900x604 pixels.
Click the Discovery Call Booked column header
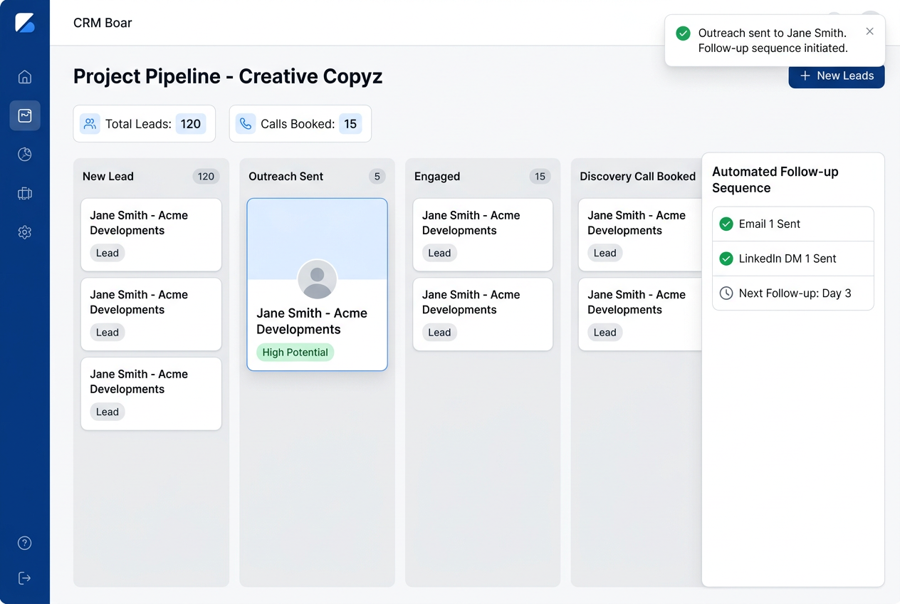point(637,177)
